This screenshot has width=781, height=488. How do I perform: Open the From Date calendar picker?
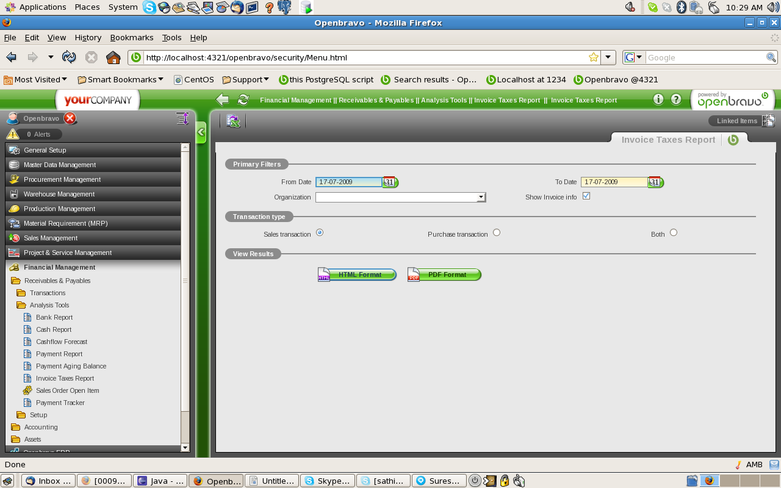click(x=390, y=182)
